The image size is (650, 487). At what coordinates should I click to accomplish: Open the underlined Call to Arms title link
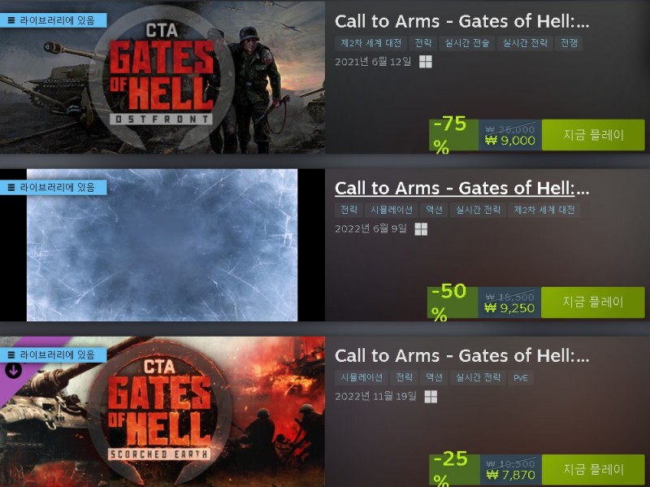pyautogui.click(x=461, y=189)
